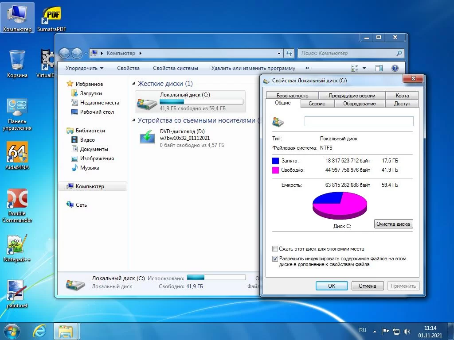The height and width of the screenshot is (340, 454).
Task: Open paint.net desktop shortcut
Action: 17,291
